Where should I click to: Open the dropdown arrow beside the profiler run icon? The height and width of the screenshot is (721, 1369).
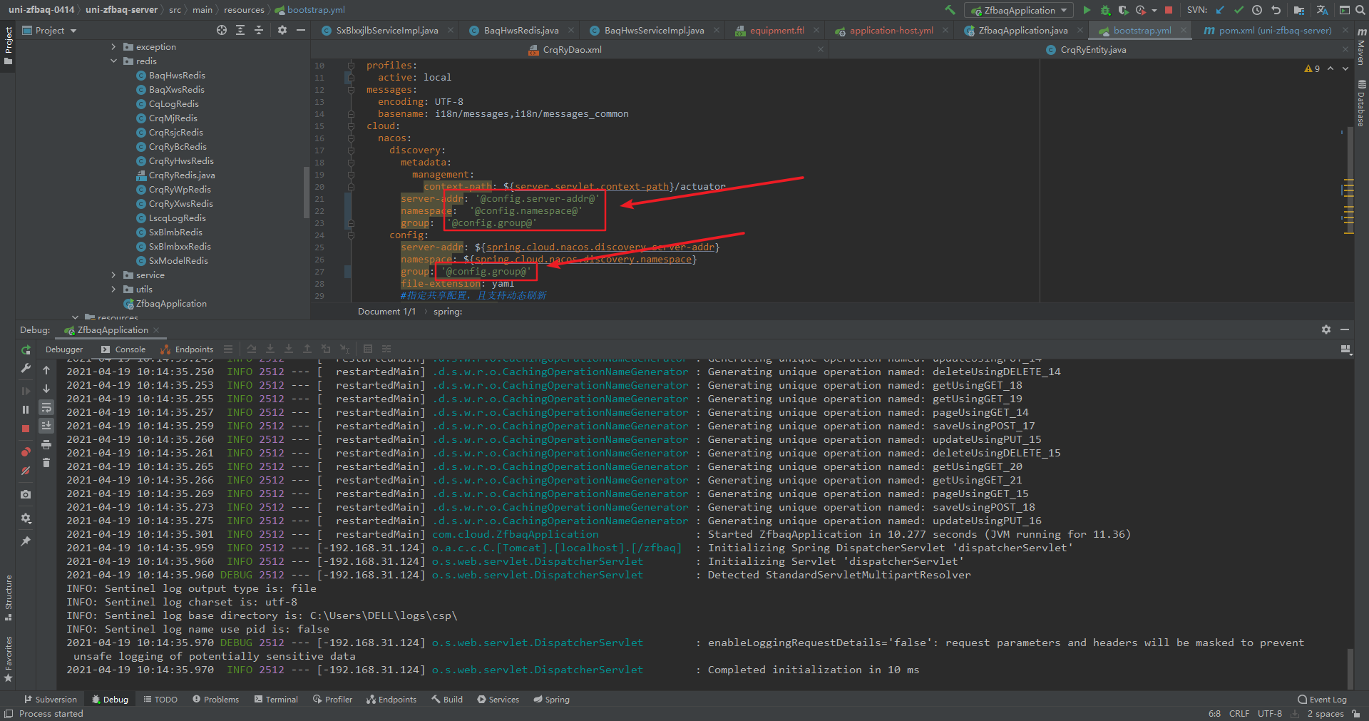coord(1154,10)
